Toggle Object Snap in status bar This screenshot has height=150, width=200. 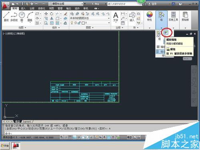pyautogui.click(x=83, y=137)
